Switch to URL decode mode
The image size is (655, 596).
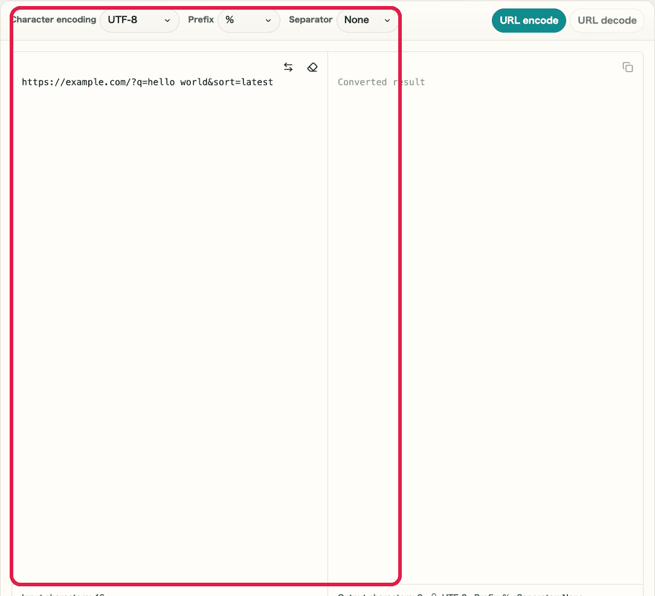point(607,20)
